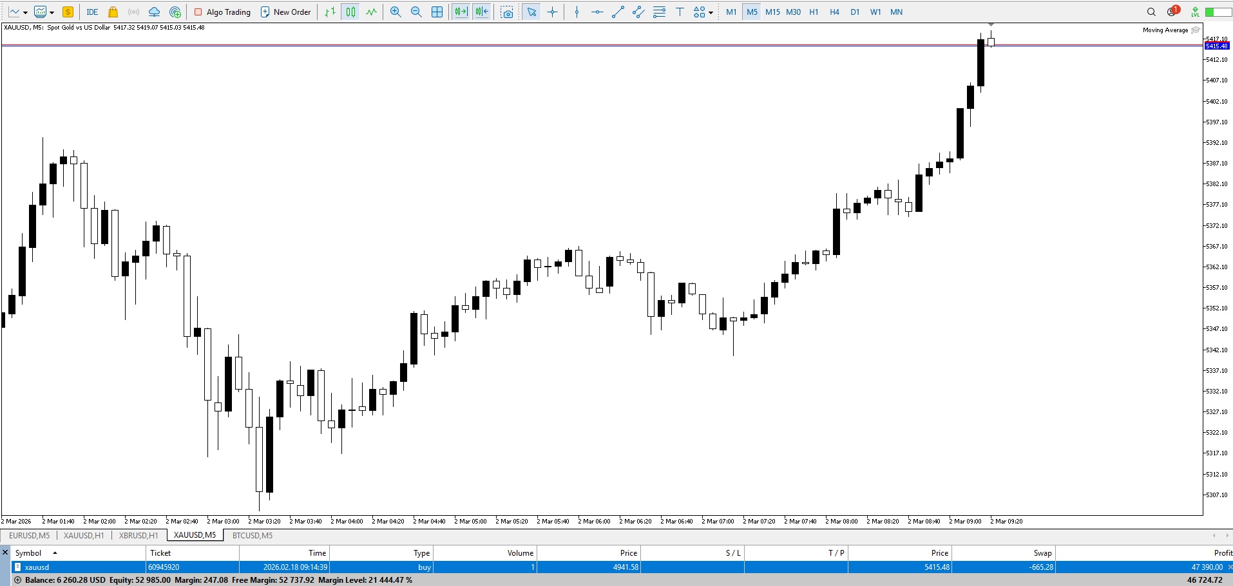Close the open xauusd position
Viewport: 1233px width, 586px height.
coord(1227,567)
